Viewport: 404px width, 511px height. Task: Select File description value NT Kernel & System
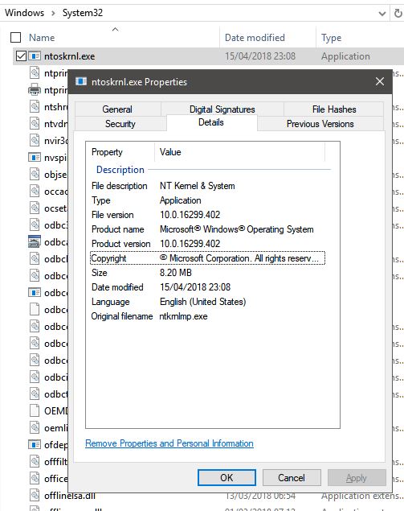tap(197, 186)
